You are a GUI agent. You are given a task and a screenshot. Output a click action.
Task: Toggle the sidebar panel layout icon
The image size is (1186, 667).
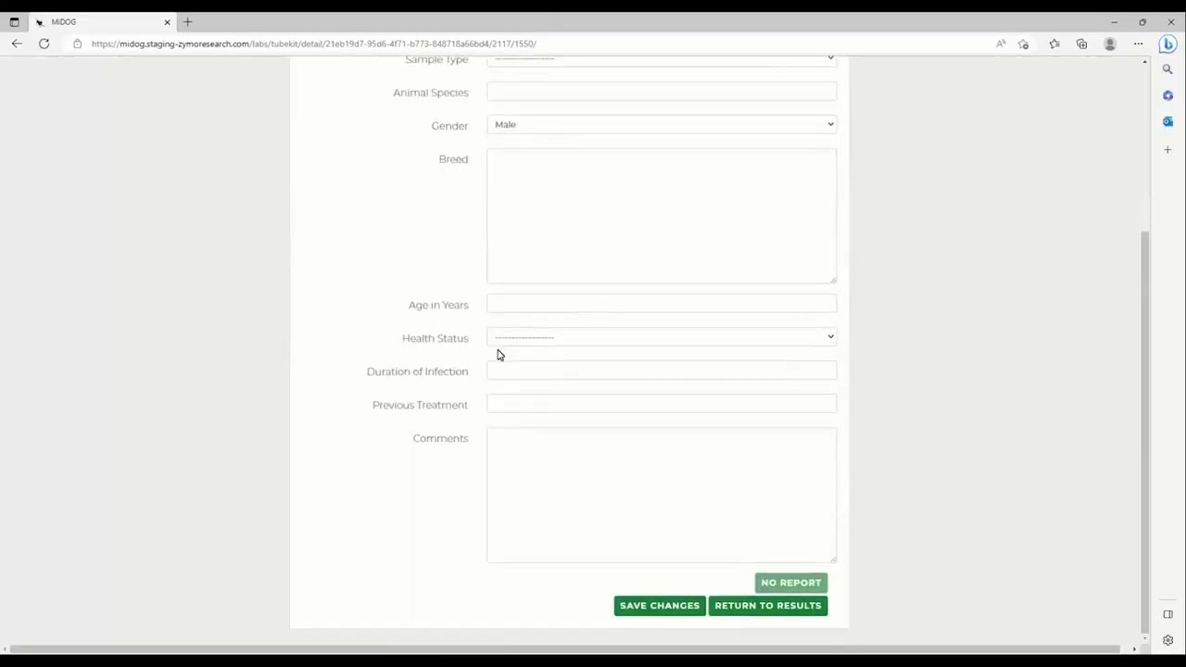pyautogui.click(x=1167, y=614)
